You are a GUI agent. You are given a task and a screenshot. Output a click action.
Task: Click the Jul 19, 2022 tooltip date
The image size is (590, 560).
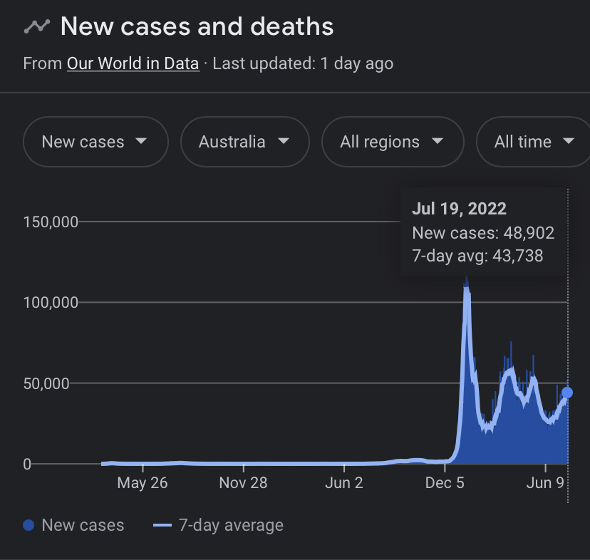pyautogui.click(x=459, y=209)
